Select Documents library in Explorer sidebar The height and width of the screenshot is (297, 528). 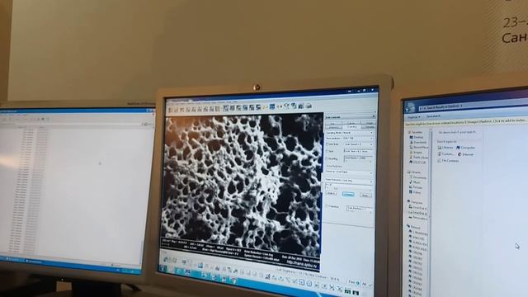418,177
